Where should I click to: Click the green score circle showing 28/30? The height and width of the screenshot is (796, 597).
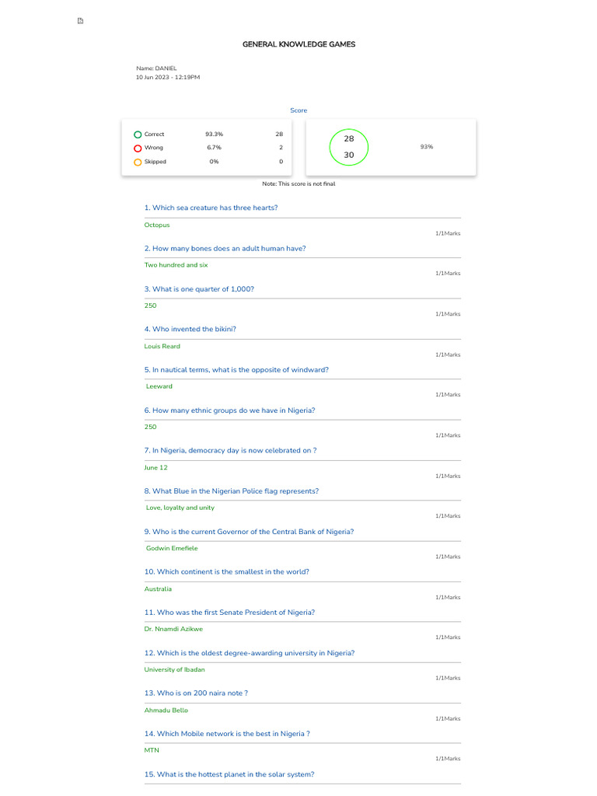click(348, 146)
